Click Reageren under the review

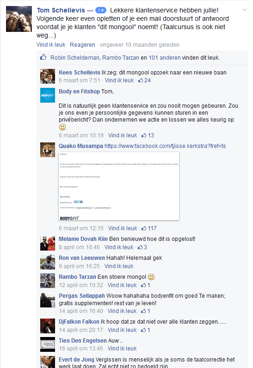pos(82,44)
